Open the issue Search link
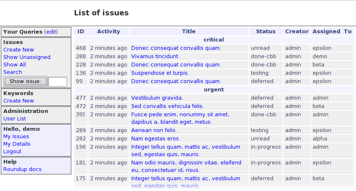This screenshot has height=191, width=356. tap(13, 72)
